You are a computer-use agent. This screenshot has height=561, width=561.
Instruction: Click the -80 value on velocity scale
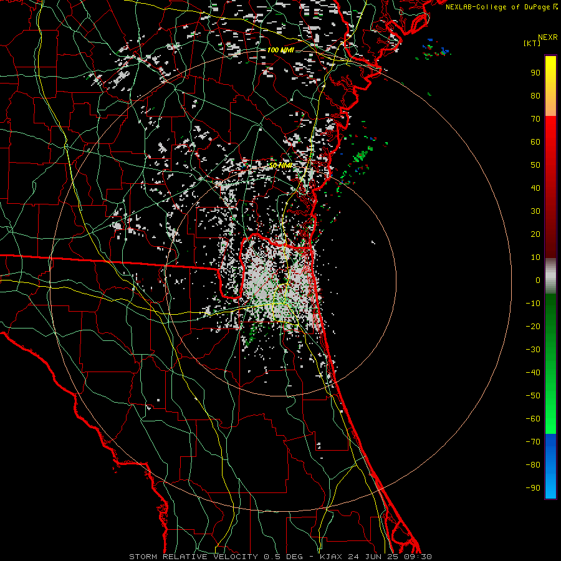(533, 465)
